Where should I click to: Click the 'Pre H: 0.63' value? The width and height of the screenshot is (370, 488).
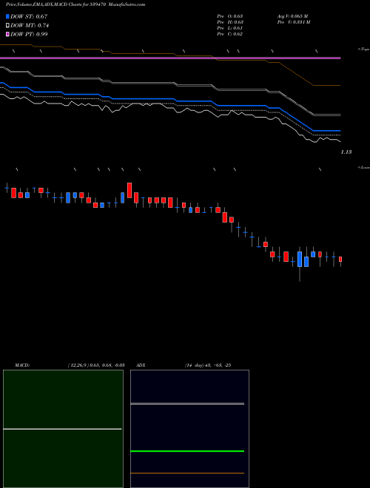[x=230, y=22]
